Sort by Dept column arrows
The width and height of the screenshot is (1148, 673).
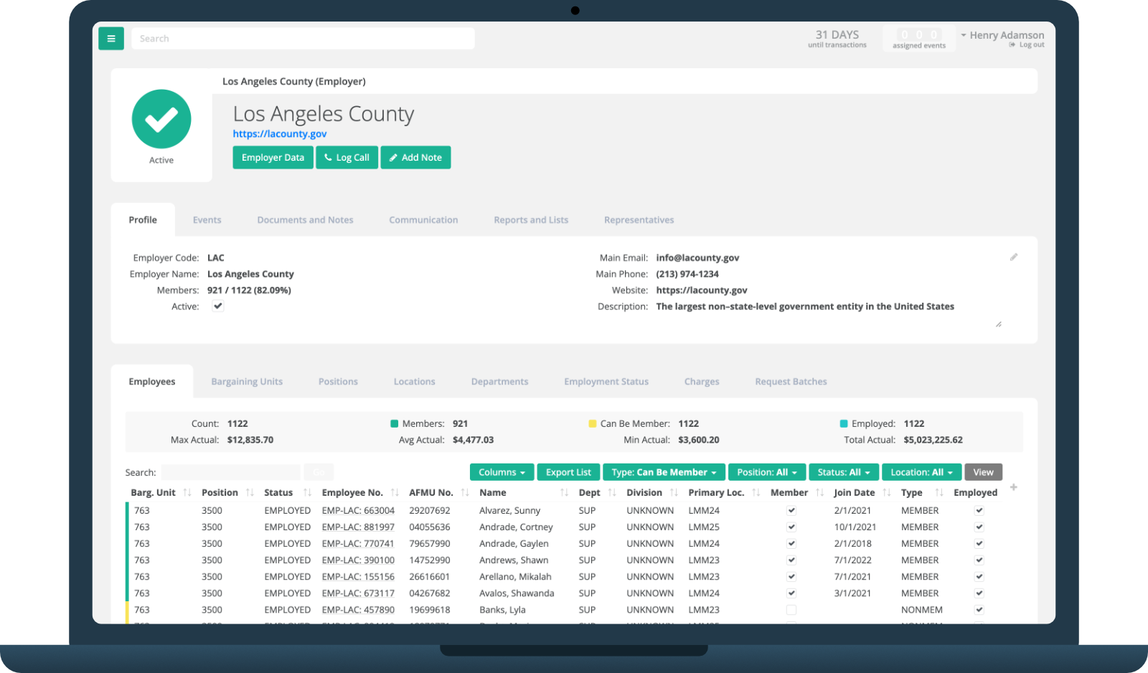point(612,493)
